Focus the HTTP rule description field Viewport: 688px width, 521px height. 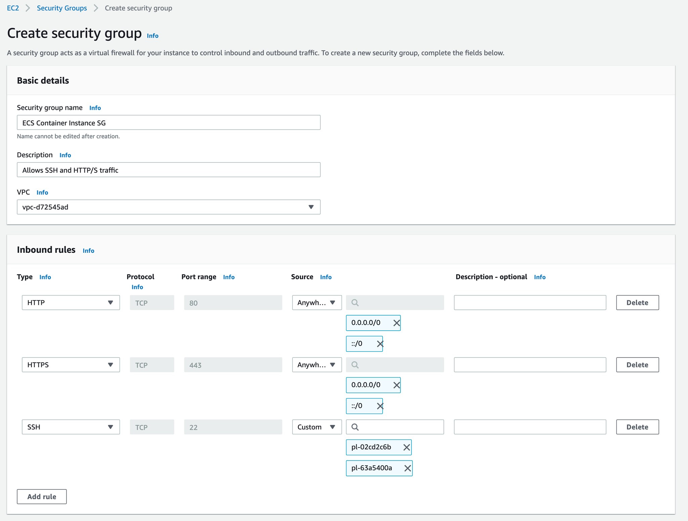(x=530, y=302)
